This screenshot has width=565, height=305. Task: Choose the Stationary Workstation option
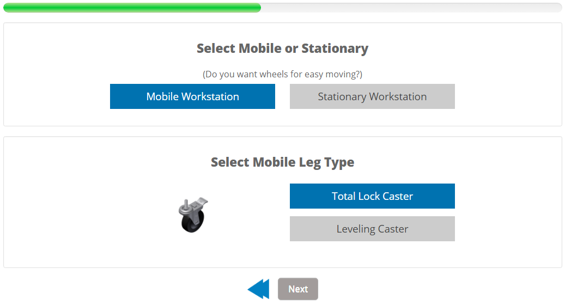pos(372,96)
